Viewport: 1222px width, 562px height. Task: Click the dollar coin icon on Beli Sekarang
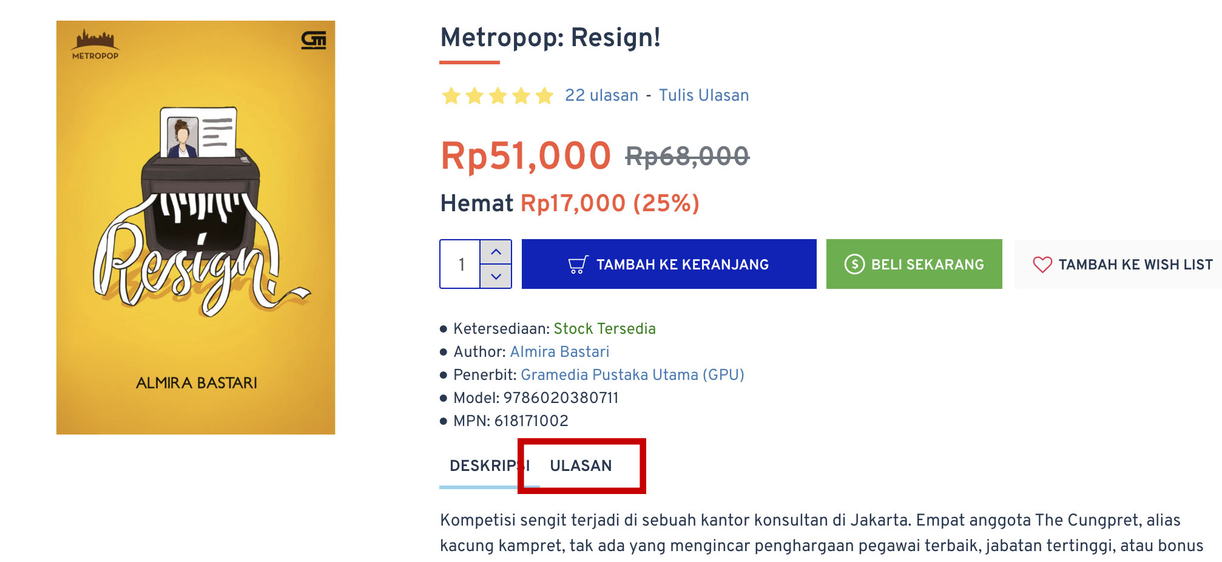[x=854, y=264]
